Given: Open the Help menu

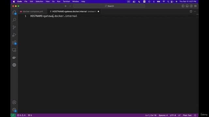Looking at the screenshot, I should (x=83, y=1).
